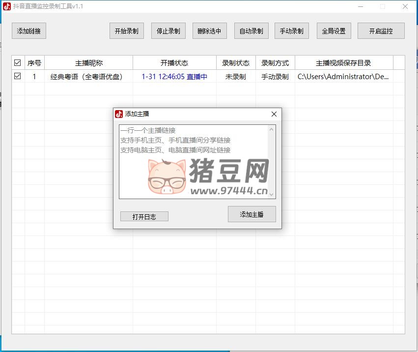This screenshot has width=418, height=352.
Task: Click the 添加链接 button
Action: click(x=28, y=31)
